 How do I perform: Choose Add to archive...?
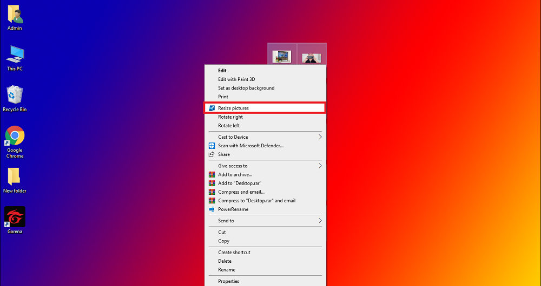265,174
